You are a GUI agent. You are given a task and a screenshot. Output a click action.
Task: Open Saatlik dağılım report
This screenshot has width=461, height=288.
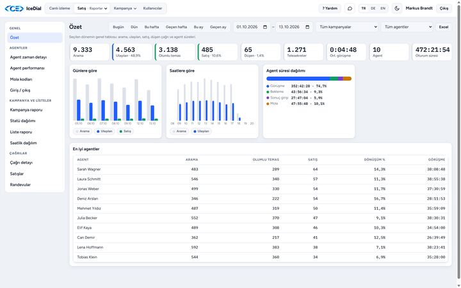[x=35, y=143]
